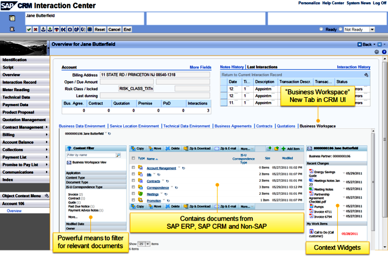Open the More... dropdown in top document toolbar
388x258 pixels.
pos(247,148)
